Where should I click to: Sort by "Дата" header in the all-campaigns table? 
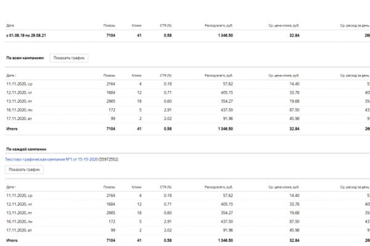[x=11, y=76]
